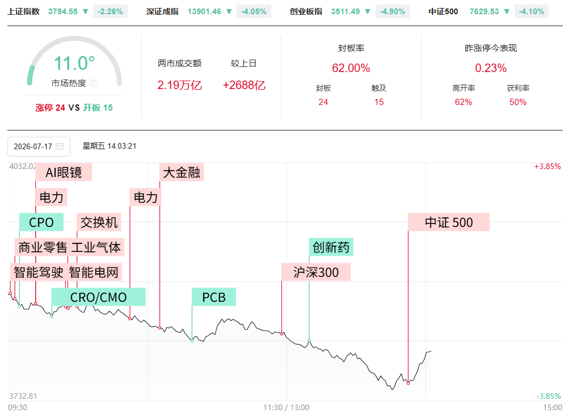Click the CRO/CMO sector tag
Screen dimensions: 572x417
point(99,297)
